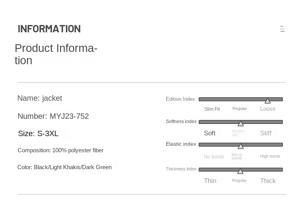Image resolution: width=304 pixels, height=208 pixels.
Task: Click the Product Information title
Action: click(56, 54)
